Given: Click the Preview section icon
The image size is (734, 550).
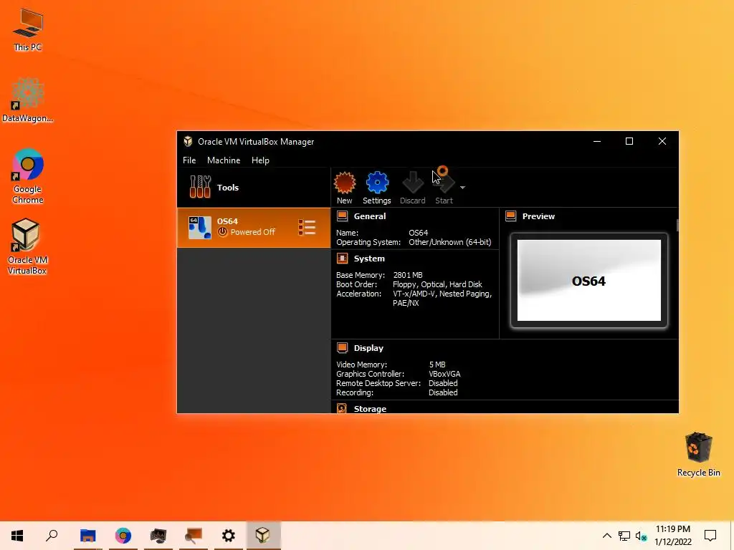Looking at the screenshot, I should (510, 216).
